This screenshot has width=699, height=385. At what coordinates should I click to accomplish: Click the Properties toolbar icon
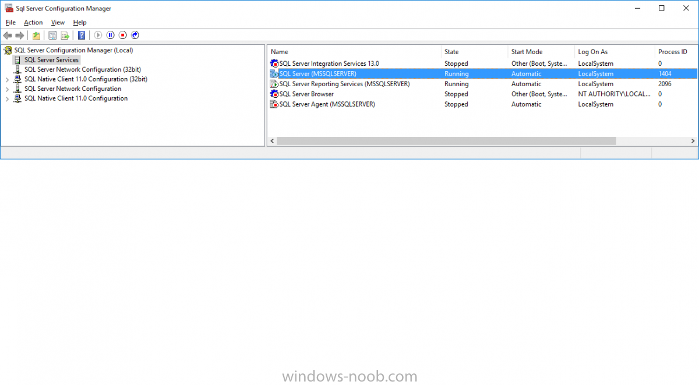[x=53, y=36]
